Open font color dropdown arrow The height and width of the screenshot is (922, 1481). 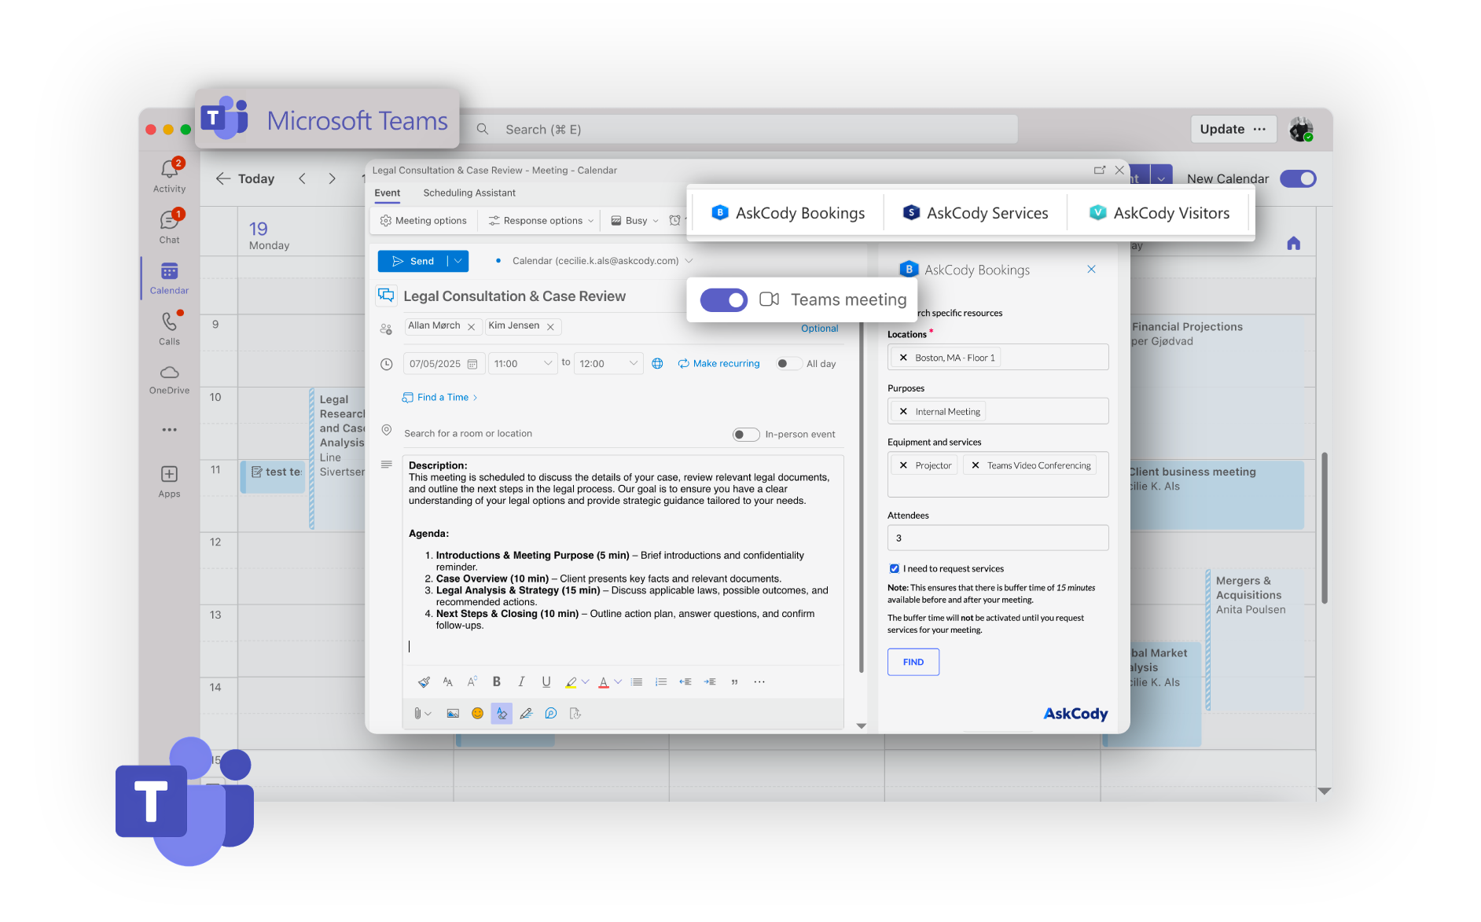pos(618,681)
